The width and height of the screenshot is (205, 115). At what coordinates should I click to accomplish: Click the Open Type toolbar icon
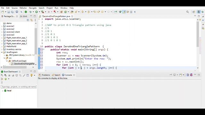[72, 12]
